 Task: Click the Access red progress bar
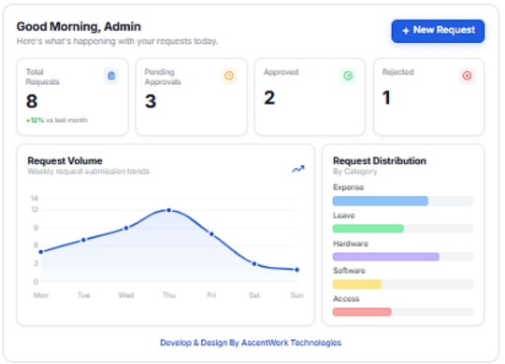pos(362,312)
